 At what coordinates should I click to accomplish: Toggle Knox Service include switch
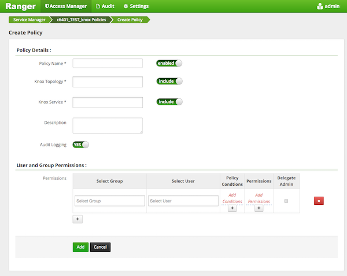(169, 102)
